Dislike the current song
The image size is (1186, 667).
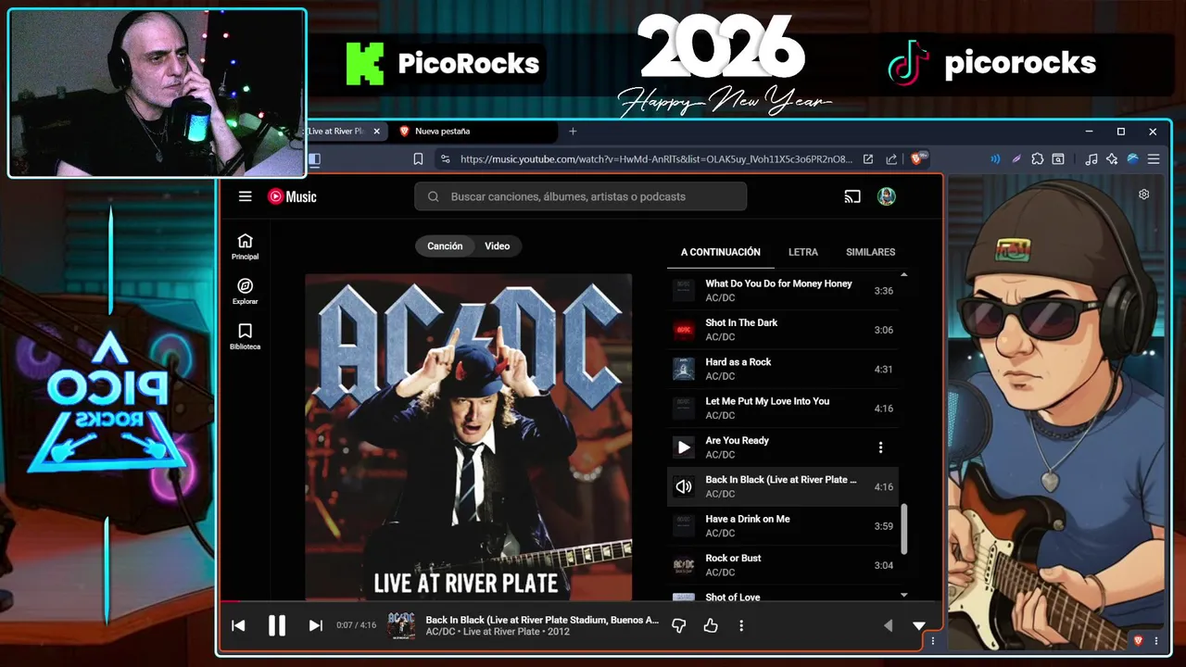678,625
